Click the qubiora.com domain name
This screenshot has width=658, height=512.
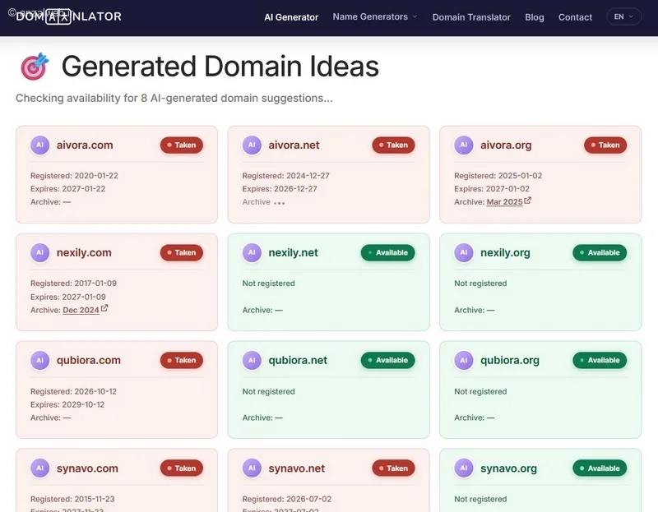(89, 360)
